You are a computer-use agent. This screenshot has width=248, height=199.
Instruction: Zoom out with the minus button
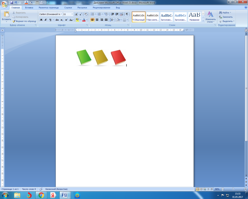[x=223, y=189]
